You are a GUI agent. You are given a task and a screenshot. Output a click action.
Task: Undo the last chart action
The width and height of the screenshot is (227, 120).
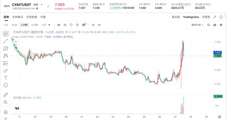(93, 25)
